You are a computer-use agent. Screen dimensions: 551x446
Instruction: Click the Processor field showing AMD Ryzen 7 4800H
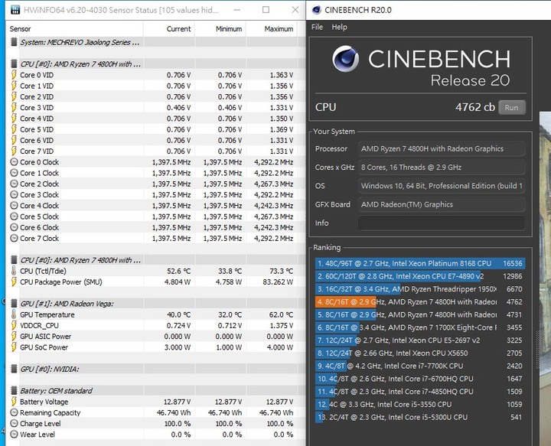pyautogui.click(x=442, y=148)
